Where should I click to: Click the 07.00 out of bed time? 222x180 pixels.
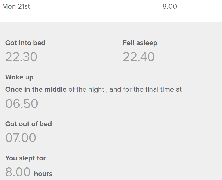point(21,138)
